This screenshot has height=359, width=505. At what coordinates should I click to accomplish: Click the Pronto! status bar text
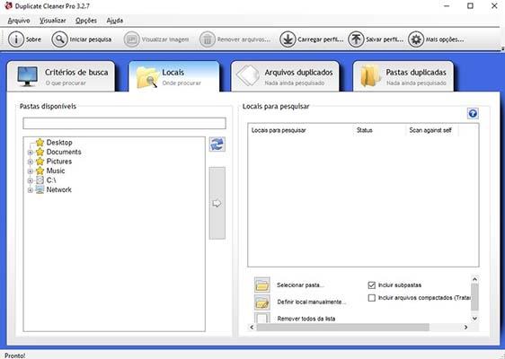tap(15, 355)
